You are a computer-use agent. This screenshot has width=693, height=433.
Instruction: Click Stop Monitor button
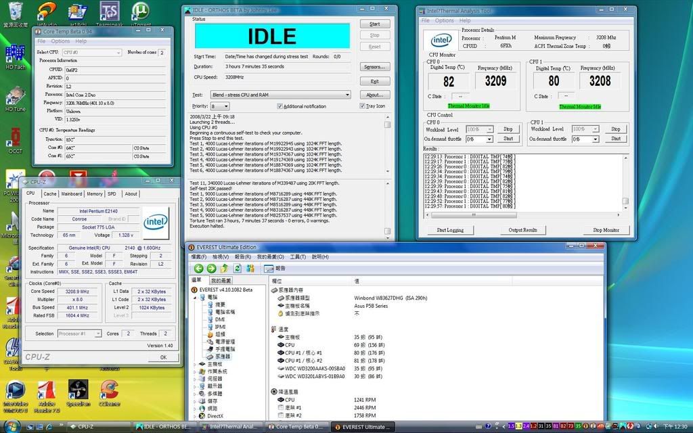pyautogui.click(x=606, y=230)
